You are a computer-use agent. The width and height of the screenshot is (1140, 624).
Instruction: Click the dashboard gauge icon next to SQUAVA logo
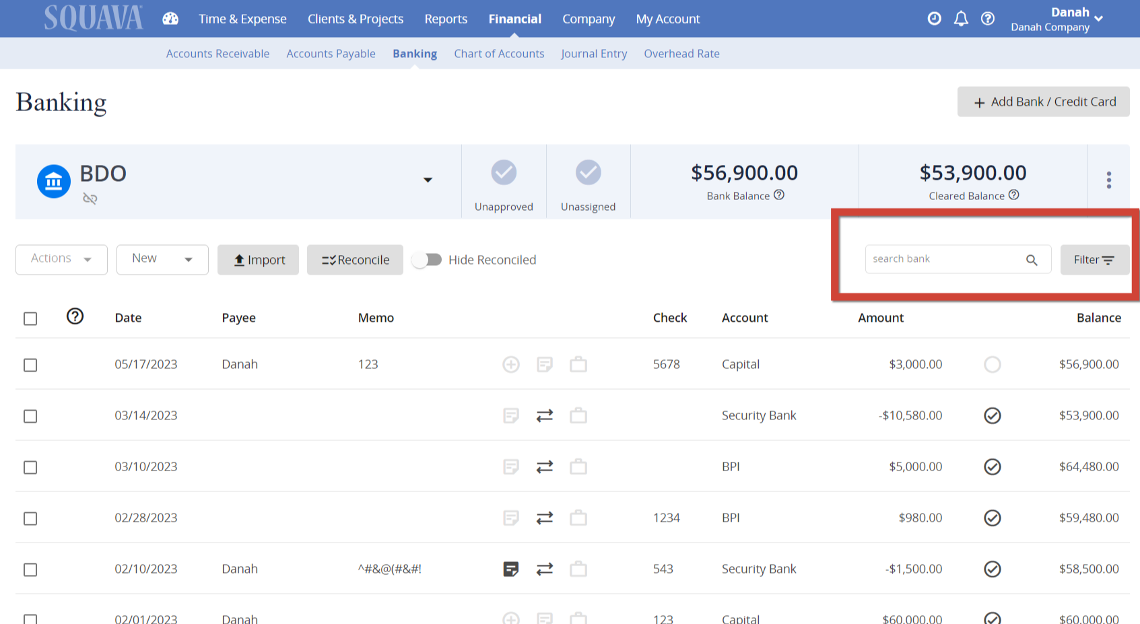coord(170,18)
